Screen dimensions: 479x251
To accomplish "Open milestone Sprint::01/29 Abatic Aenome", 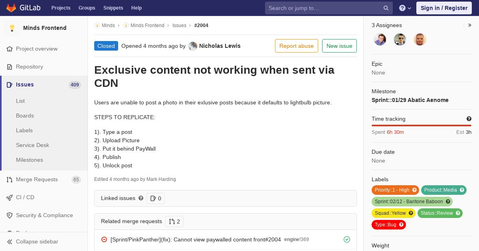I will tap(410, 100).
